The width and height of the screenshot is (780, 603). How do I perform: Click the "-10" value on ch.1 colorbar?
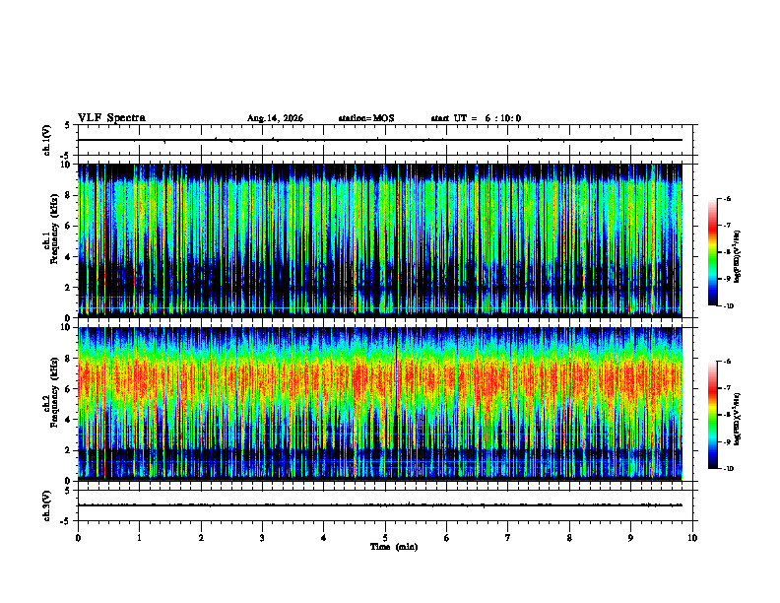coord(728,306)
